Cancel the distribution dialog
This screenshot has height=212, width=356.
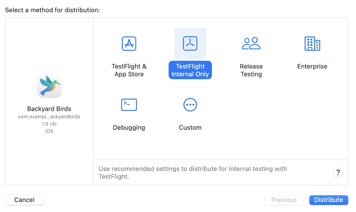click(24, 200)
